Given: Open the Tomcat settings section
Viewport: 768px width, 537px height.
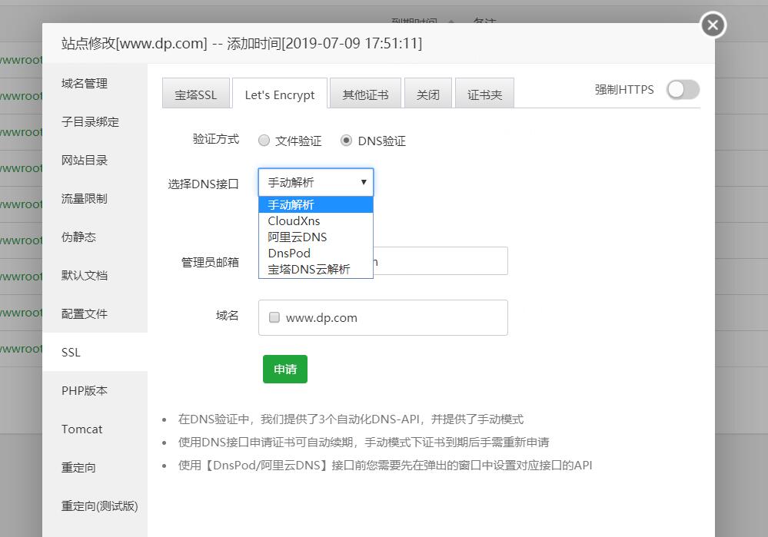Looking at the screenshot, I should [81, 429].
